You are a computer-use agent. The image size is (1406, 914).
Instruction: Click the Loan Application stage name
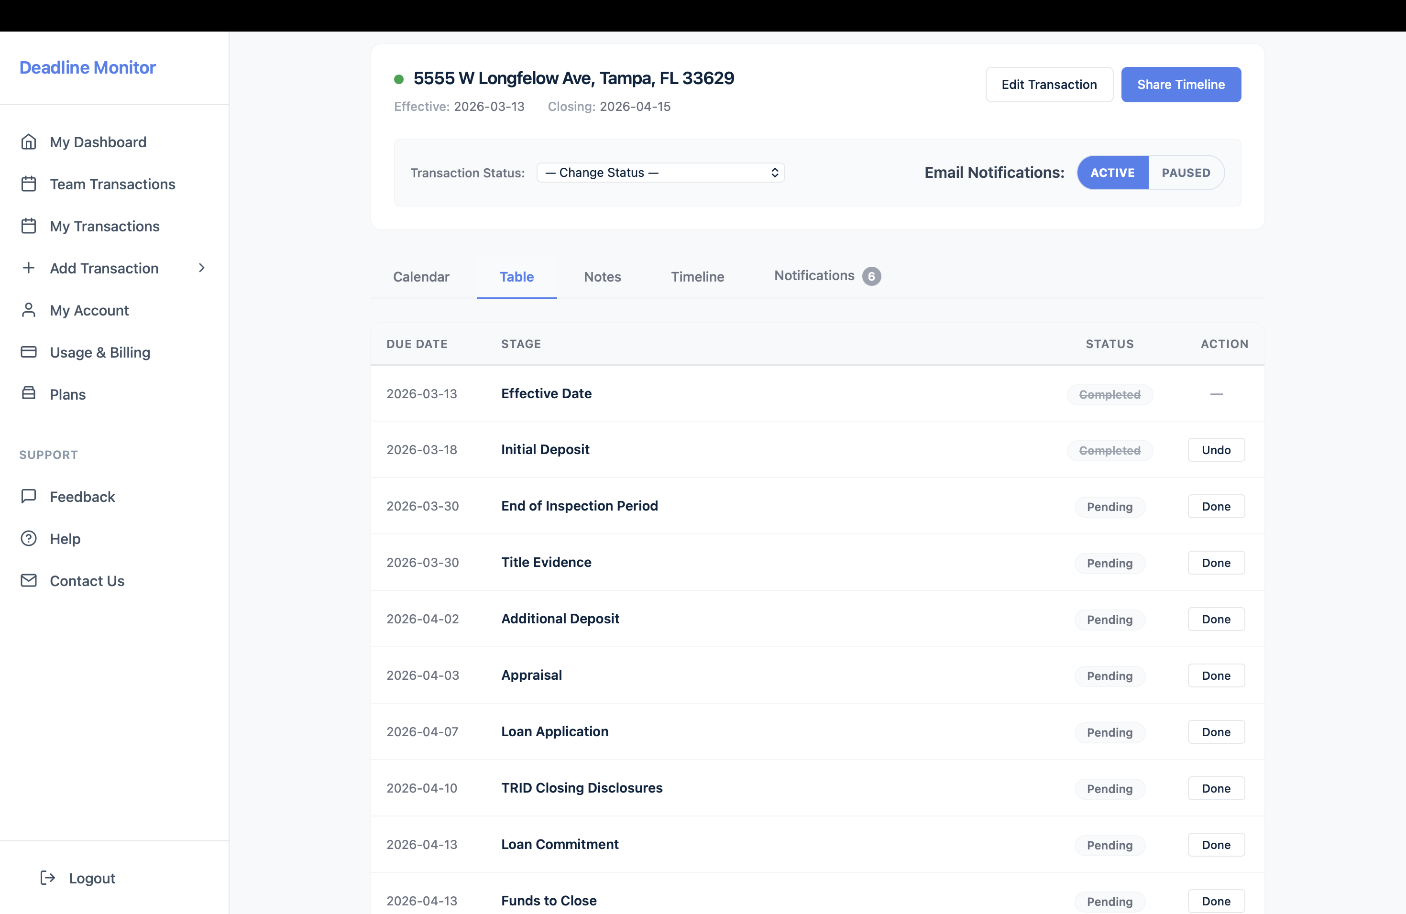click(554, 731)
